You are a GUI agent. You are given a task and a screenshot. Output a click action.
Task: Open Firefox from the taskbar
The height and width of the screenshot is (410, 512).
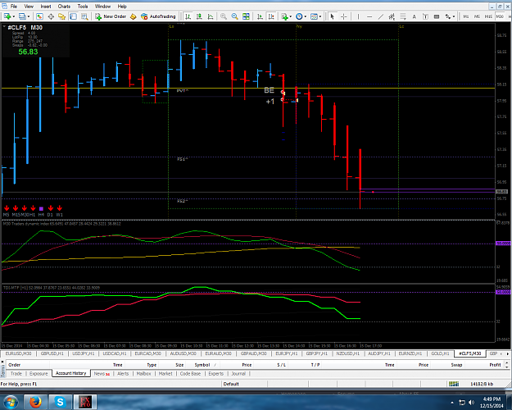(35, 402)
